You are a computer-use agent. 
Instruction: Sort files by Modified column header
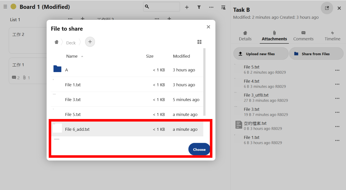(181, 56)
